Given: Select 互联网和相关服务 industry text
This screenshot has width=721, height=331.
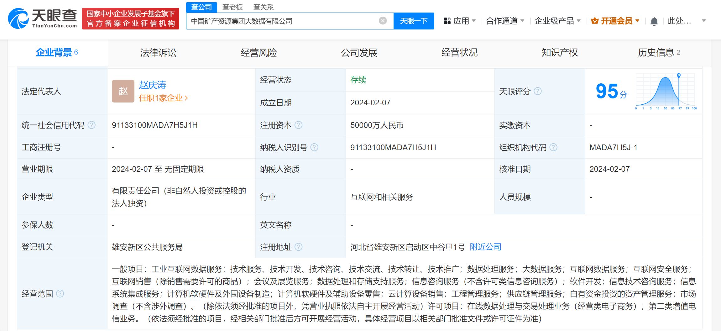Looking at the screenshot, I should point(382,197).
